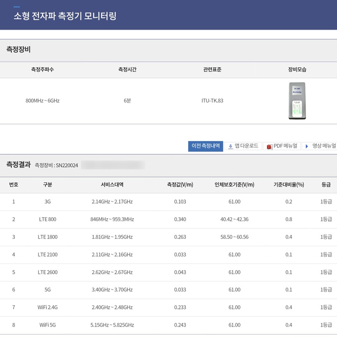Viewport: 337px width, 337px height.
Task: Click the measured value 0.243
Action: pos(180,325)
